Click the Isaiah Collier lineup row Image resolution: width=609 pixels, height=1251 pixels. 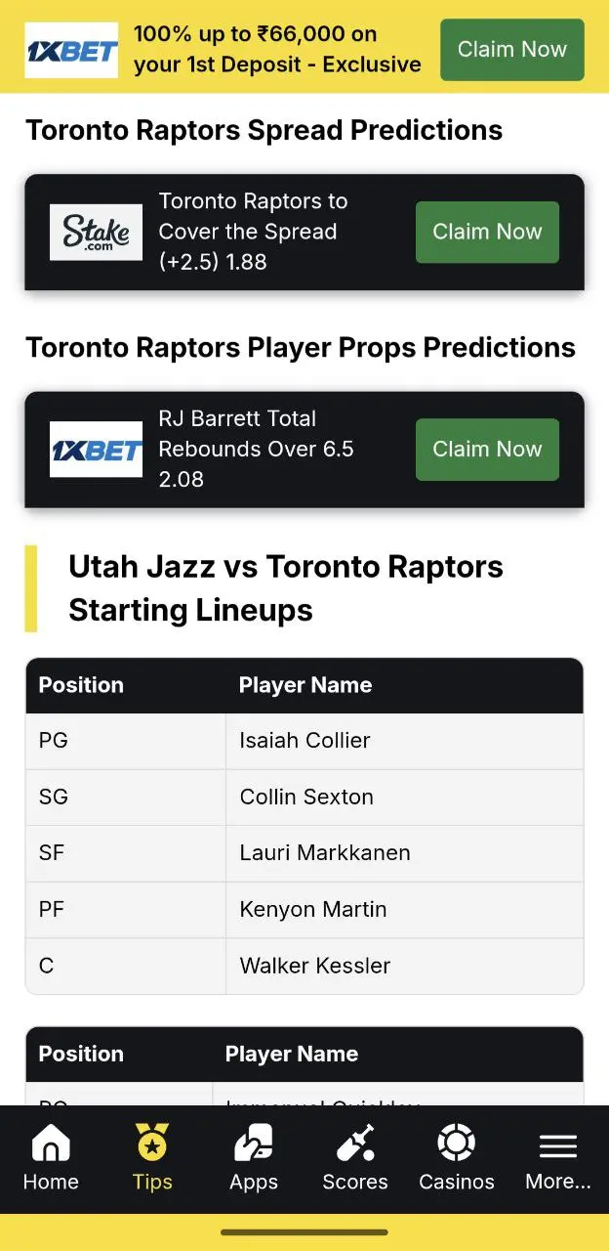pyautogui.click(x=304, y=741)
